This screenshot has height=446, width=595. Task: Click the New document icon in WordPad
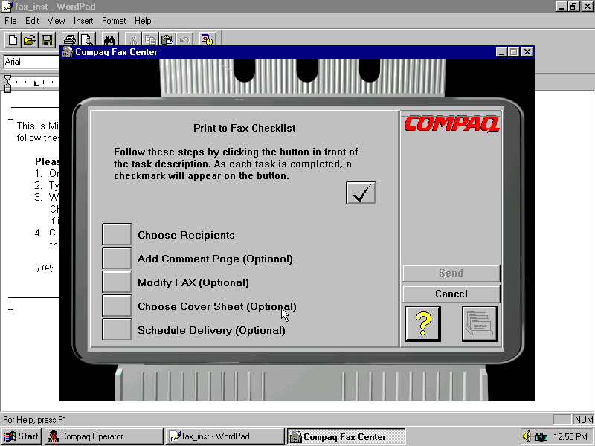tap(13, 40)
